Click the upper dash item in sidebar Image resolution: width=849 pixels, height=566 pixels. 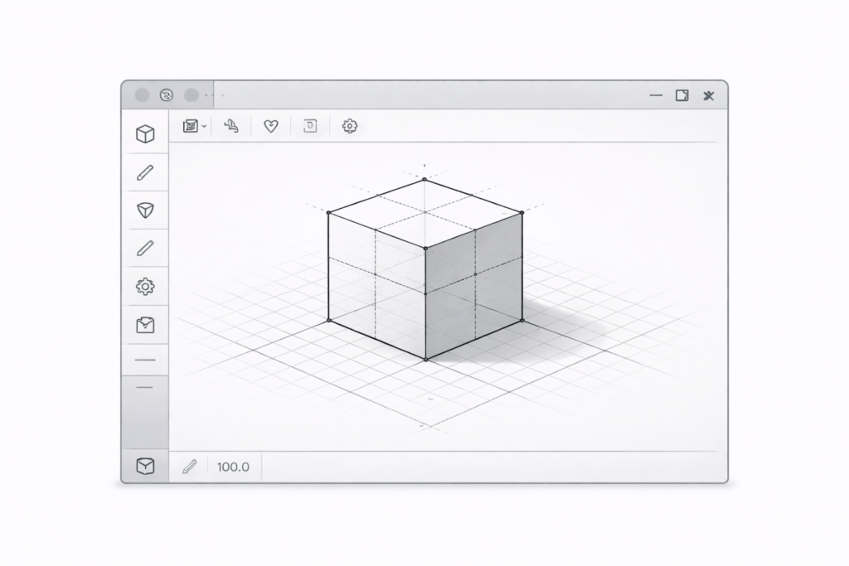click(x=145, y=360)
